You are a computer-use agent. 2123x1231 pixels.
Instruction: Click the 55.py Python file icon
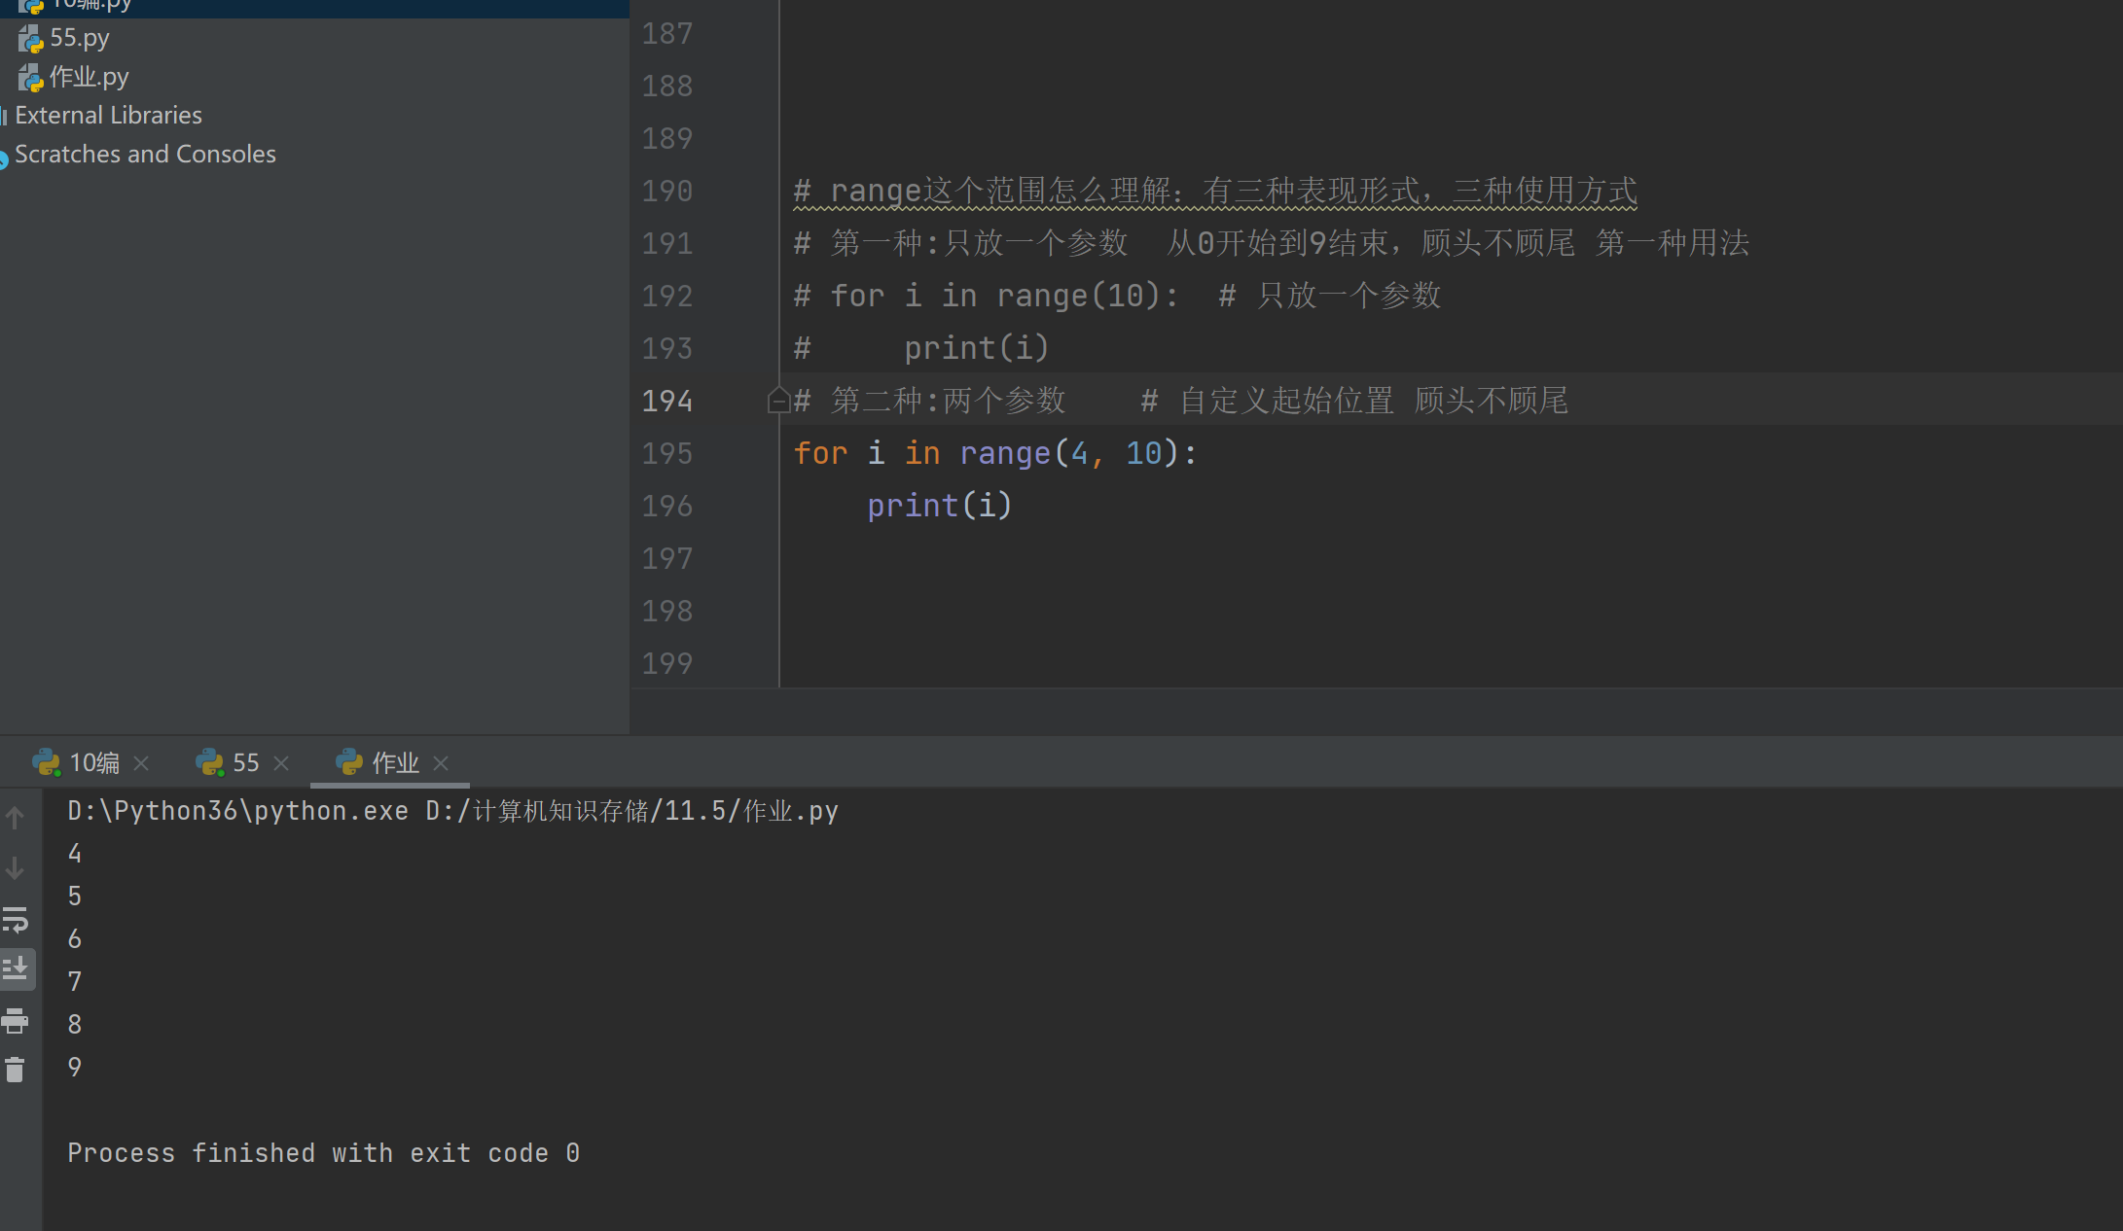30,39
